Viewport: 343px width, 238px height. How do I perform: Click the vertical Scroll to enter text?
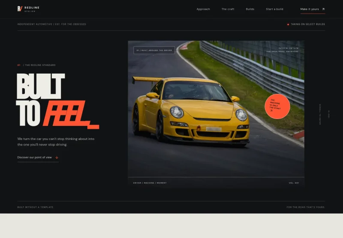click(x=320, y=114)
